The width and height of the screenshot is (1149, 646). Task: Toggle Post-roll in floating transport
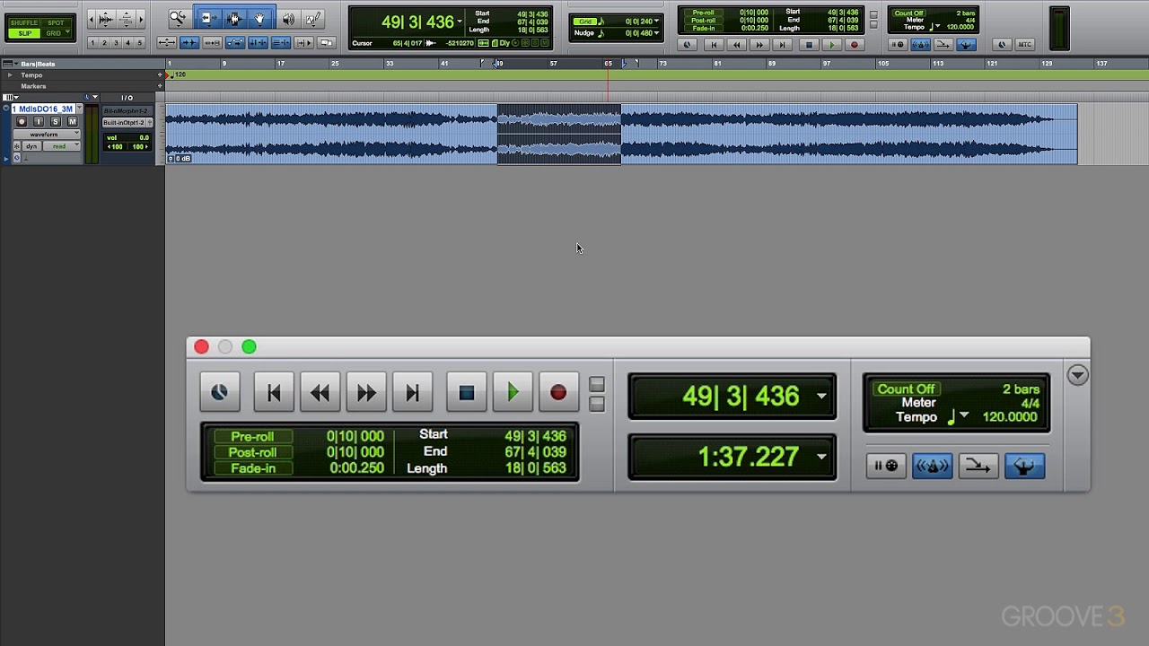click(252, 452)
